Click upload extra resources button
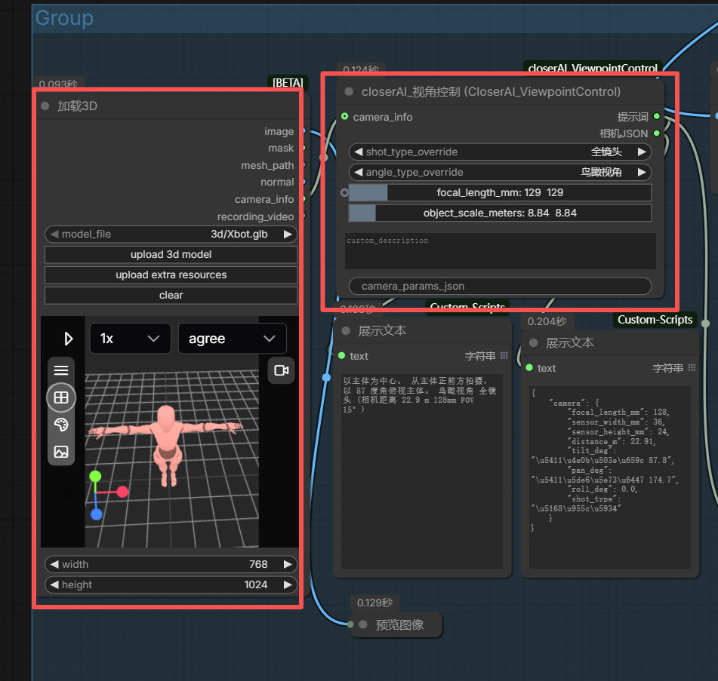 click(171, 275)
